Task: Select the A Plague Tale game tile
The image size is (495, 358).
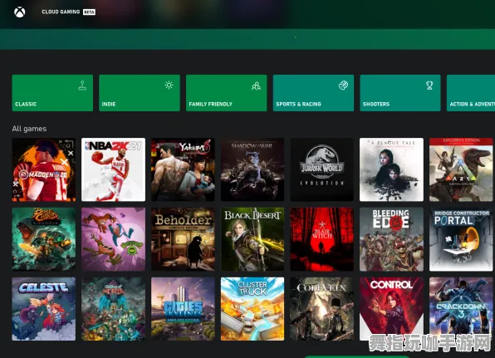Action: coord(391,169)
